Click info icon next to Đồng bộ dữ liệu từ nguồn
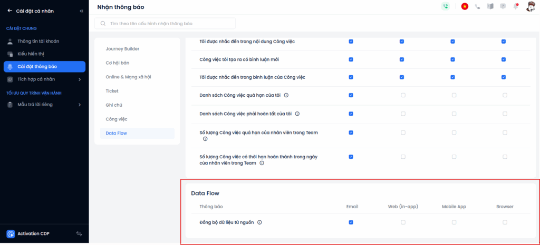The width and height of the screenshot is (540, 245). click(x=260, y=222)
